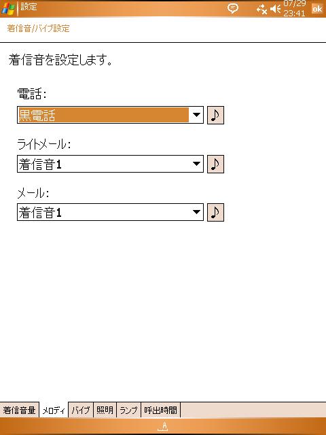Switch to the 照明 tab

click(x=105, y=410)
